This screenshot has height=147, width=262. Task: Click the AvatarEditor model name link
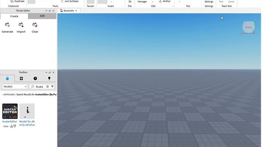(x=10, y=122)
